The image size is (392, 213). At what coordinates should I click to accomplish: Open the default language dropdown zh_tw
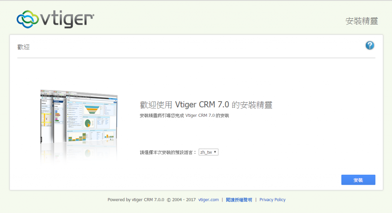click(209, 152)
